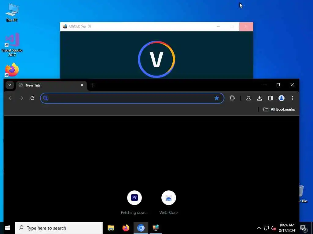The image size is (313, 234).
Task: Open Action Center notifications
Action: tap(304, 228)
